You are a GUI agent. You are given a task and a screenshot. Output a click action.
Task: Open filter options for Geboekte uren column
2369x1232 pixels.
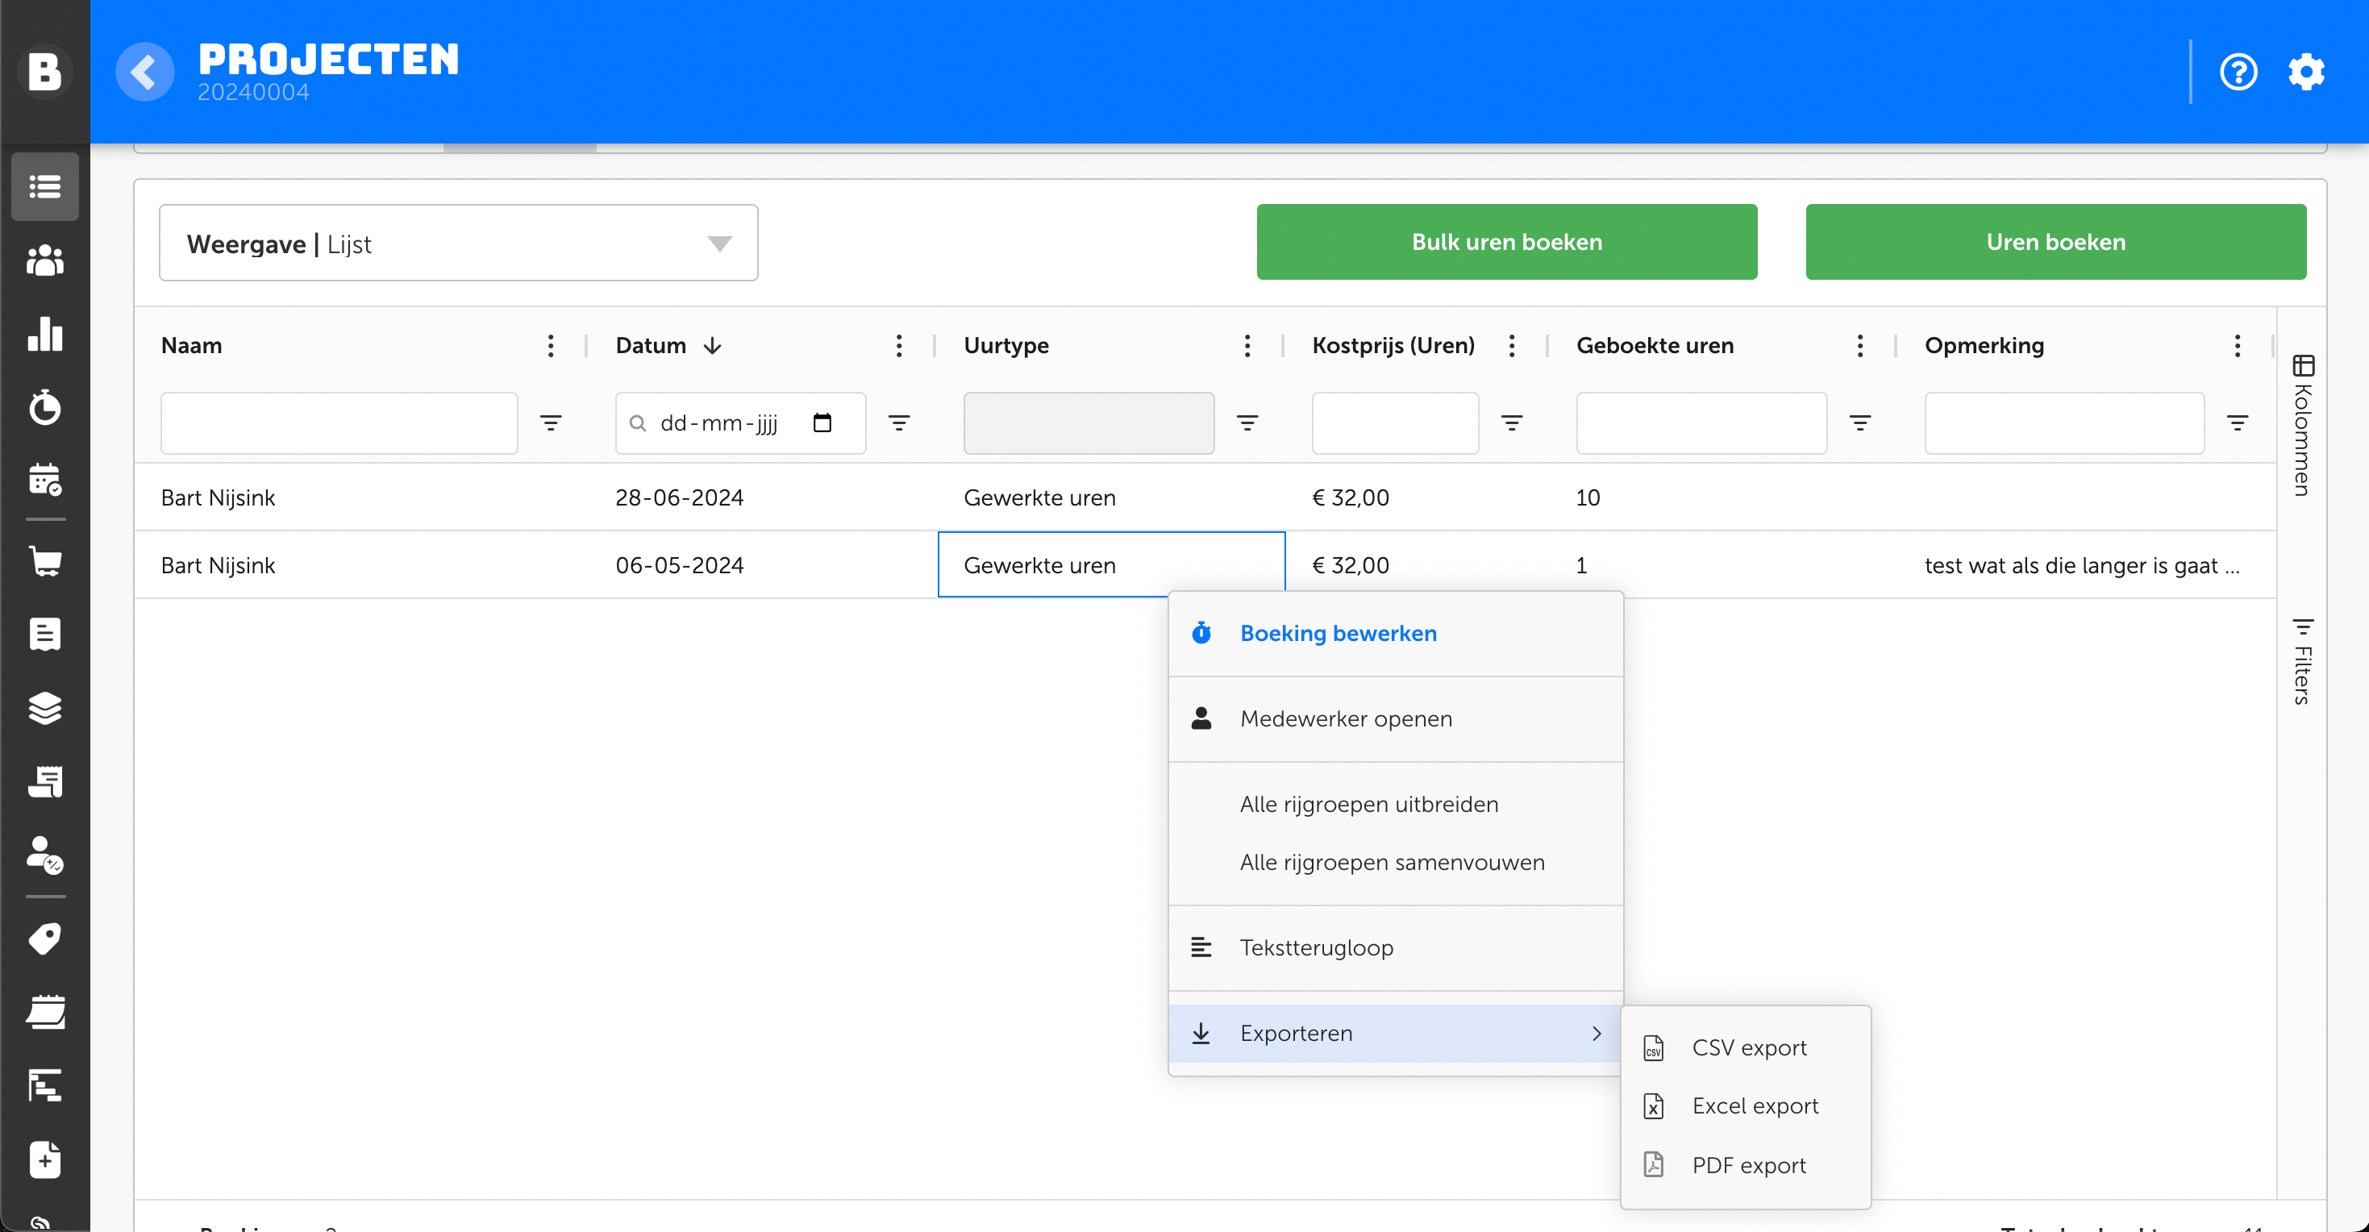point(1860,423)
